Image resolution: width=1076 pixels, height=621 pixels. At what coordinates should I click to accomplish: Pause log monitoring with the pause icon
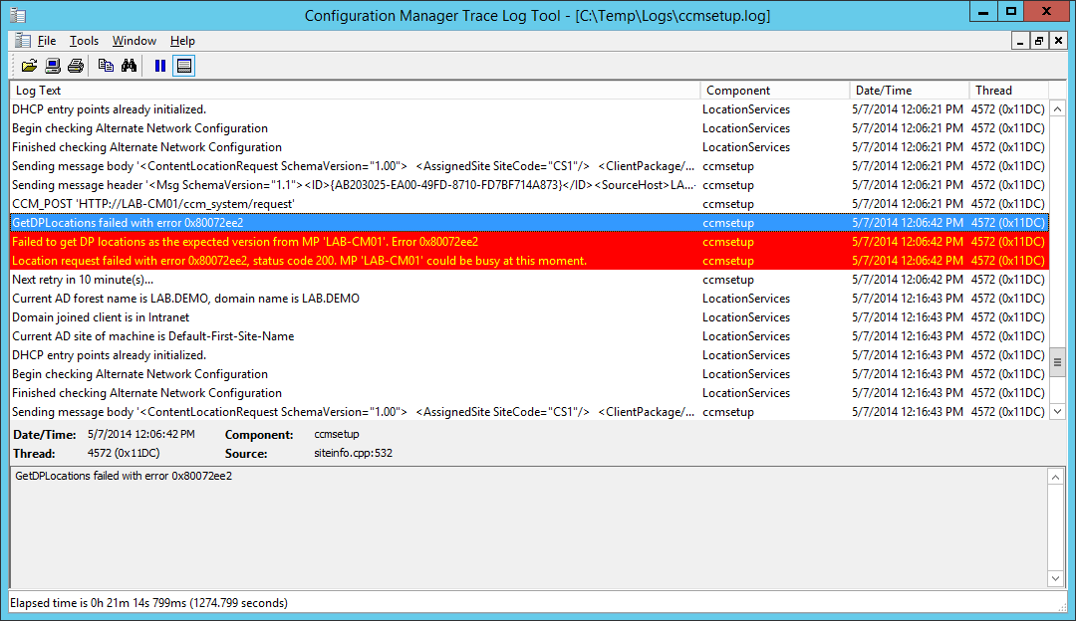click(x=159, y=66)
